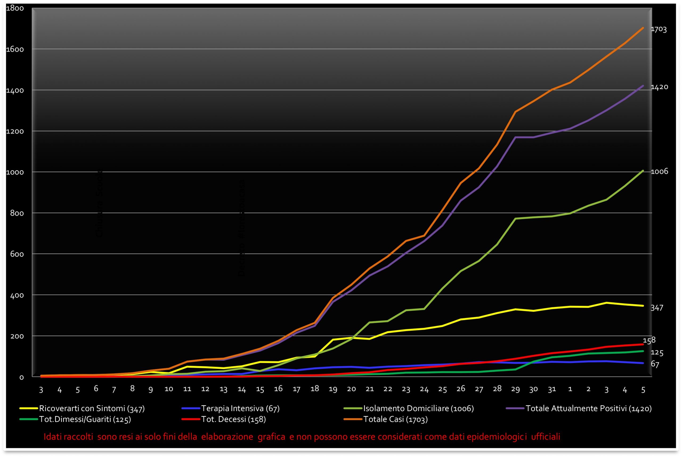This screenshot has height=457, width=682.
Task: Click the 1800 y-axis label
Action: click(15, 8)
